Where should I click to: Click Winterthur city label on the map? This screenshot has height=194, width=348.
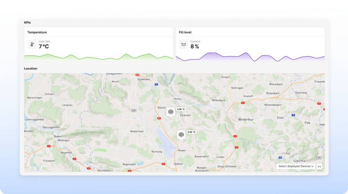click(x=246, y=120)
